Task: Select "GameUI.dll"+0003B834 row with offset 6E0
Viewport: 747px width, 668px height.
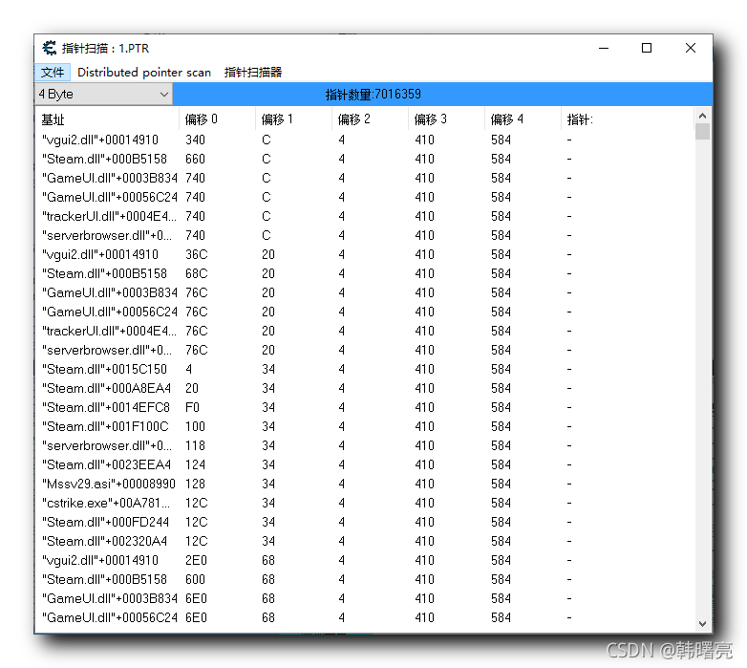Action: (x=365, y=598)
